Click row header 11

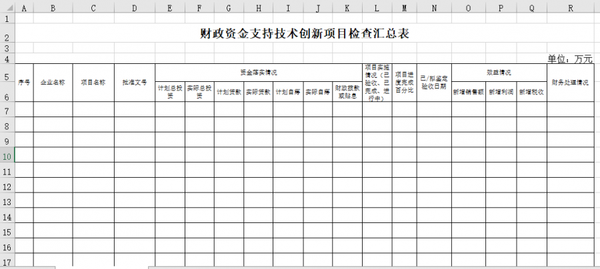click(x=7, y=170)
